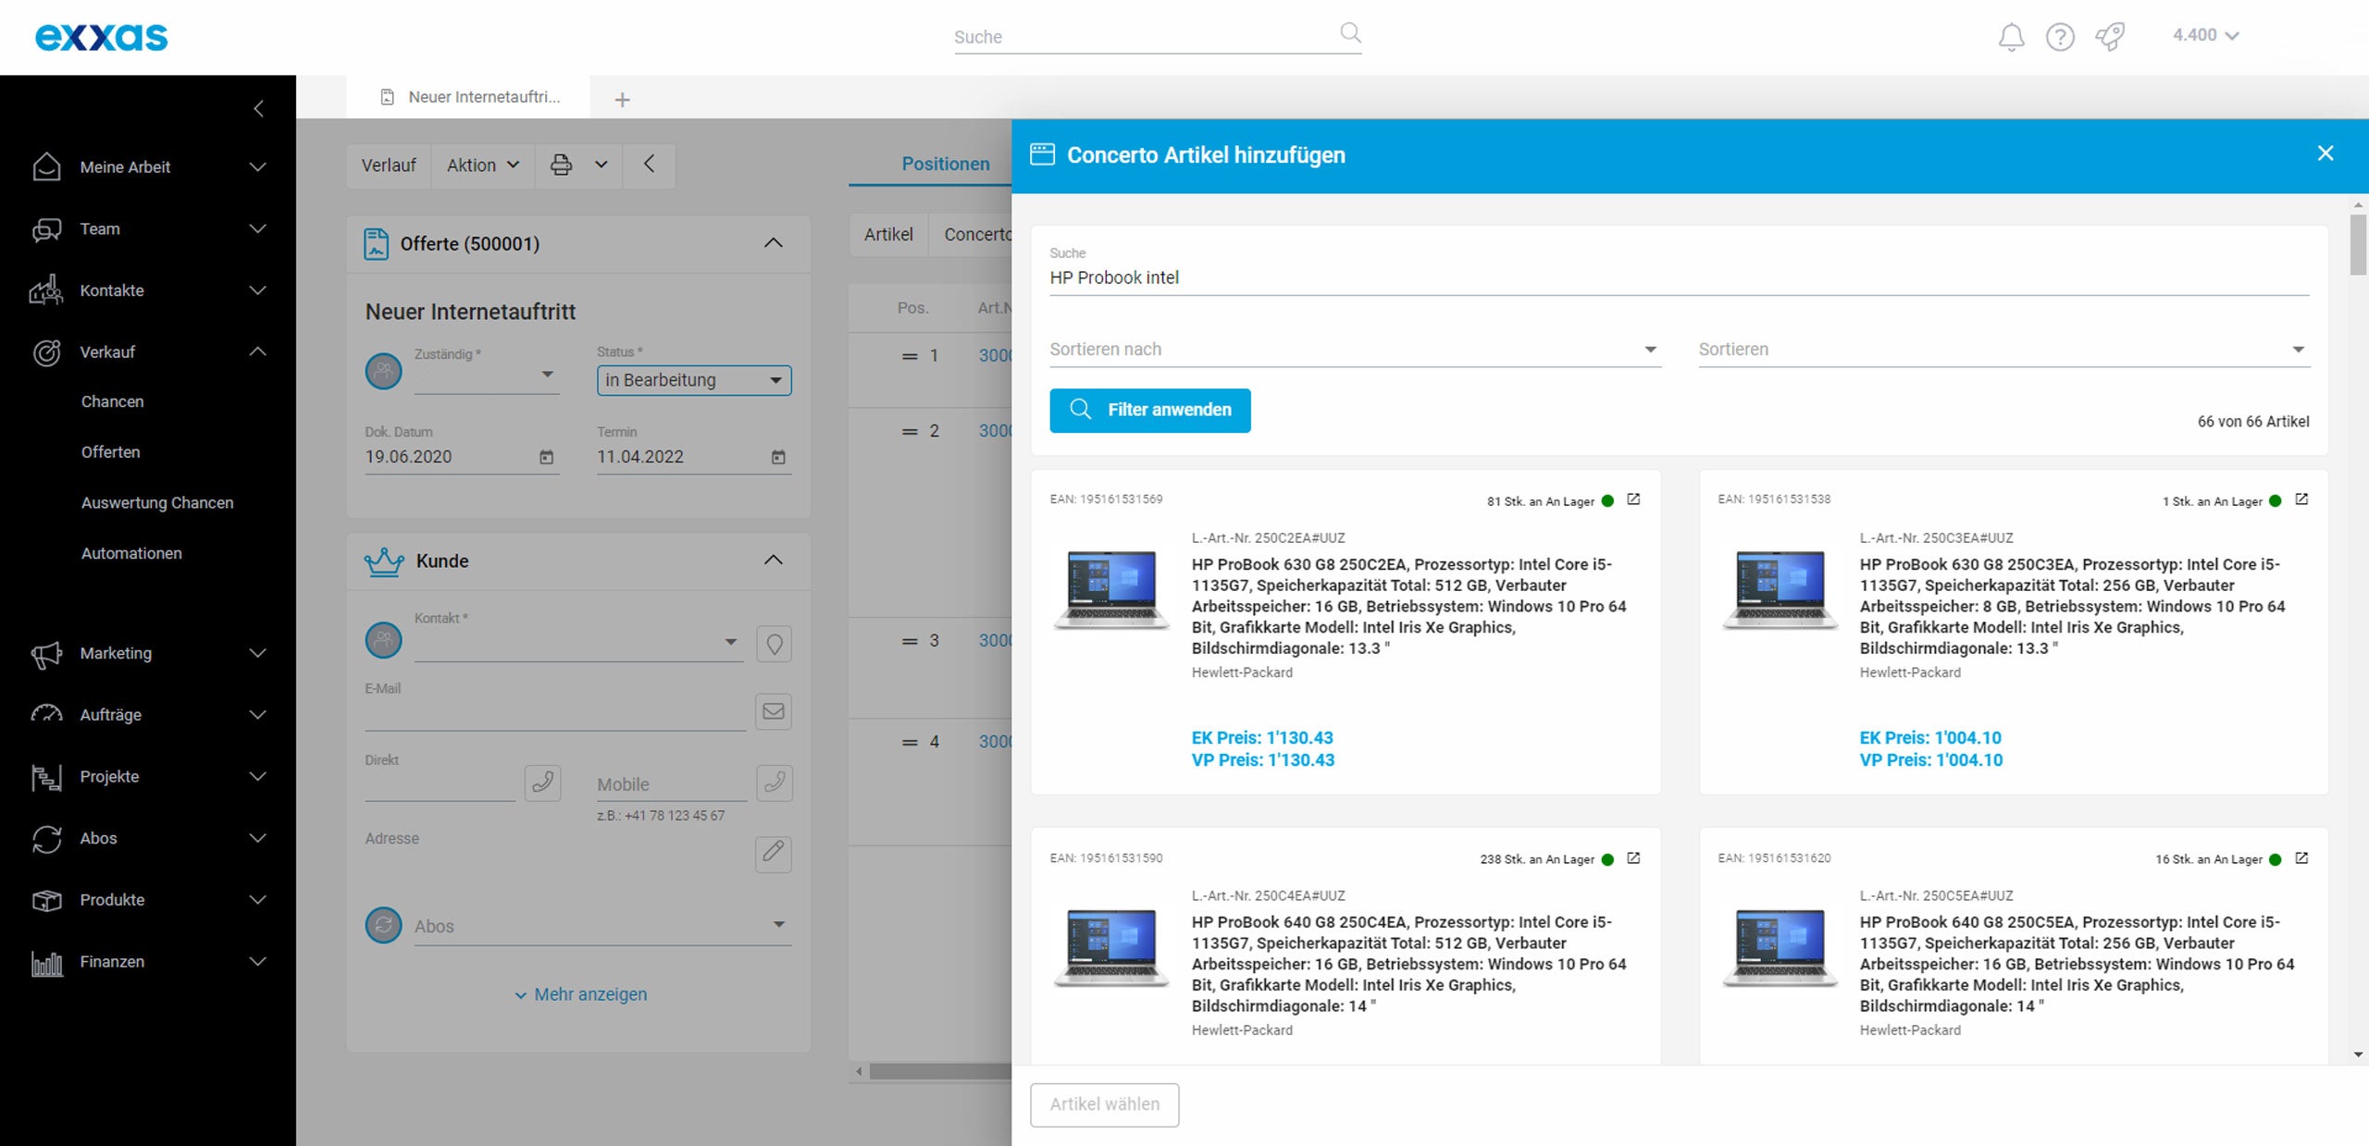Viewport: 2369px width, 1146px height.
Task: Switch to the Artikel tab
Action: pyautogui.click(x=887, y=234)
